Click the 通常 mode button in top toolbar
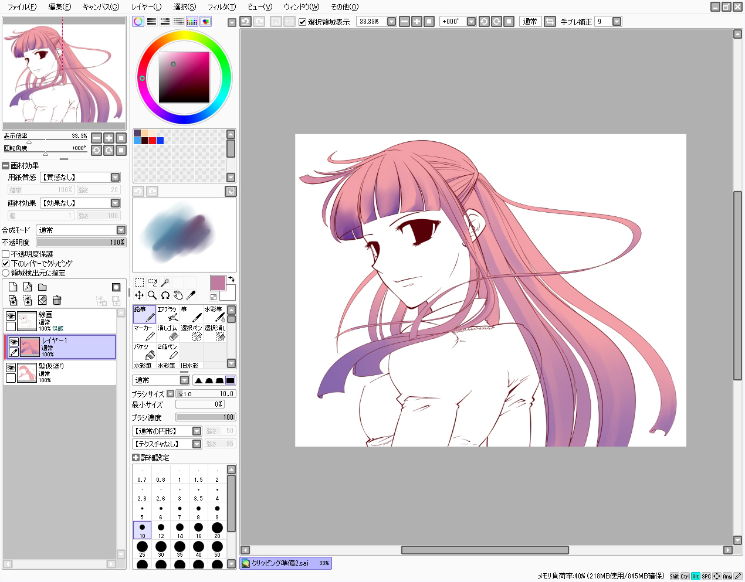 530,21
